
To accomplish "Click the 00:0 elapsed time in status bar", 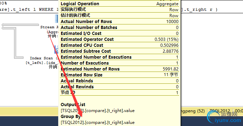I will click(x=239, y=111).
